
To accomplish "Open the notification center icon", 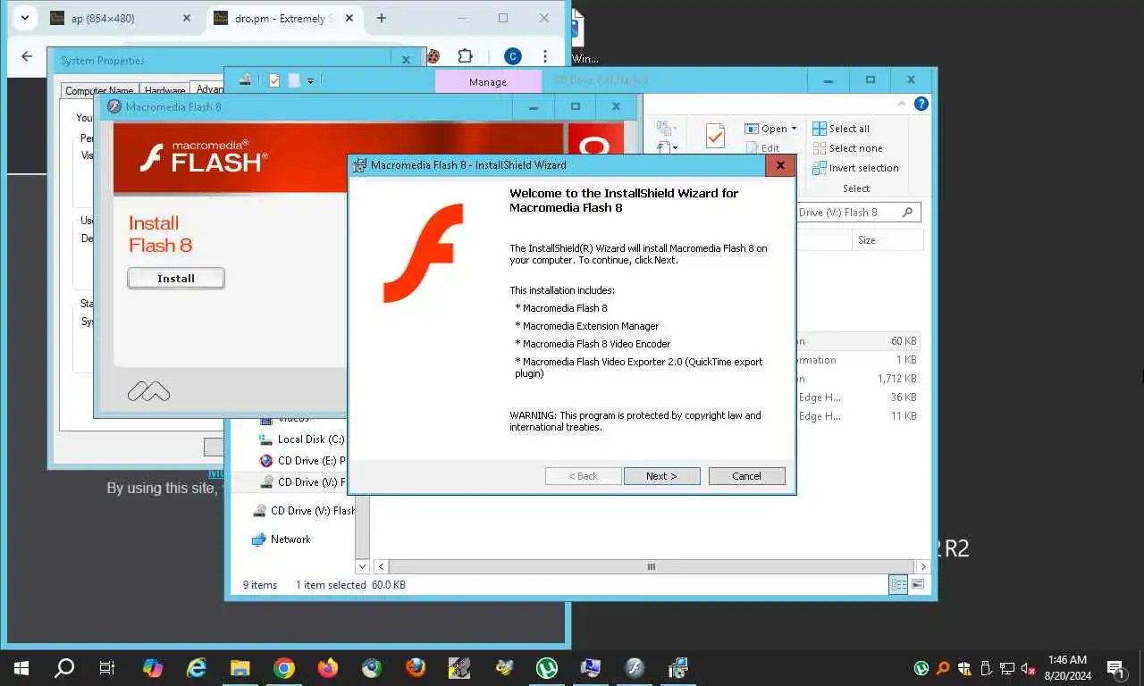I will click(x=1115, y=668).
